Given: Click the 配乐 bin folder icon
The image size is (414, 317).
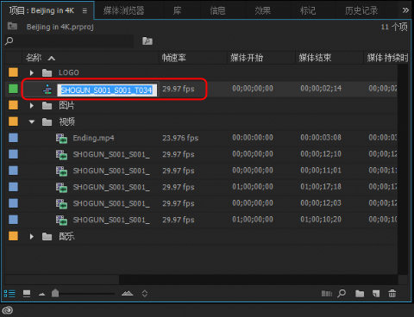Looking at the screenshot, I should [47, 237].
